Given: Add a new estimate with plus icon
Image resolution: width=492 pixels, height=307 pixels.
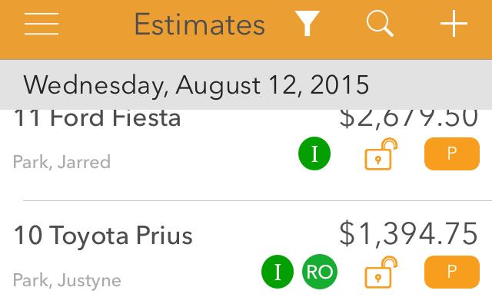Looking at the screenshot, I should [454, 24].
